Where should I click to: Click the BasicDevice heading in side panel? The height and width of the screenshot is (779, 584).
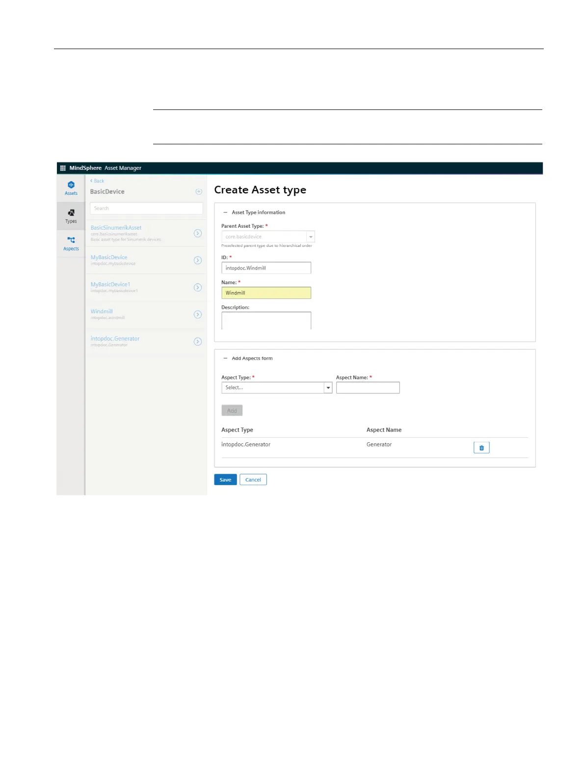click(107, 191)
